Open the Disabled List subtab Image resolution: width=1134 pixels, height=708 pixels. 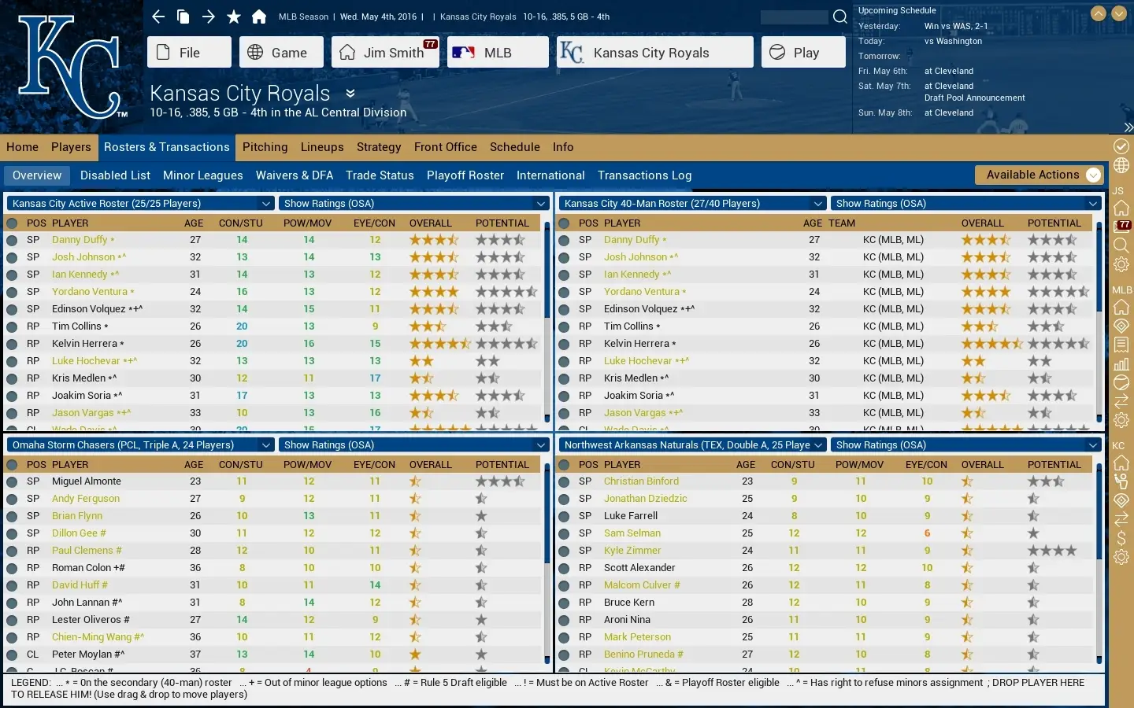click(x=115, y=175)
